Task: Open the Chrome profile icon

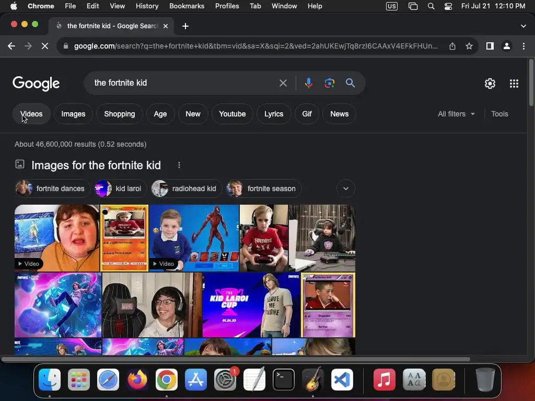Action: tap(507, 46)
